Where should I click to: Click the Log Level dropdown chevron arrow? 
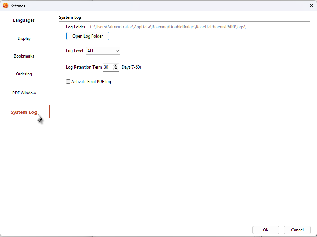[117, 51]
